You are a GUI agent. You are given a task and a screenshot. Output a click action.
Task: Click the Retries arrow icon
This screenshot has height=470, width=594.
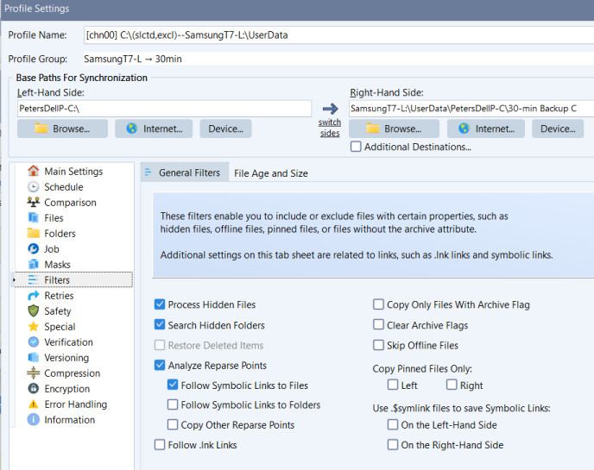tap(34, 296)
